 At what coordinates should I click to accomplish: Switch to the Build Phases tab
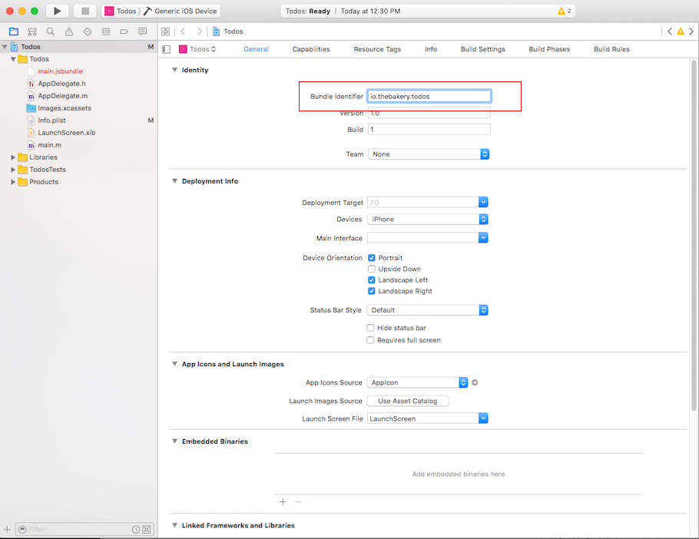tap(549, 49)
